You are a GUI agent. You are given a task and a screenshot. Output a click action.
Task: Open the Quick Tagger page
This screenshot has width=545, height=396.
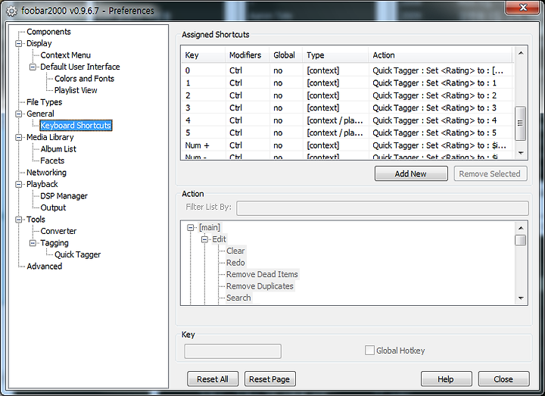(77, 255)
